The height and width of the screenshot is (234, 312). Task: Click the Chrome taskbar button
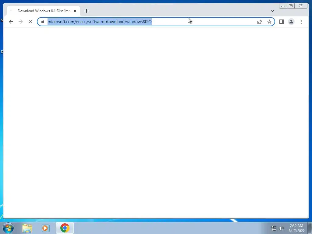tap(65, 228)
